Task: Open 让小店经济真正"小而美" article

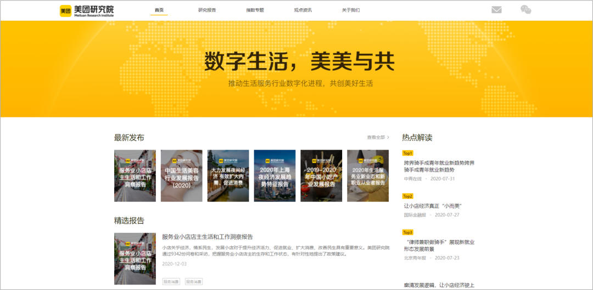Action: coord(433,206)
